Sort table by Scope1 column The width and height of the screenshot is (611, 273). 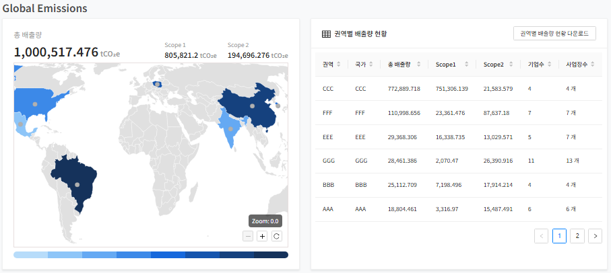[451, 65]
